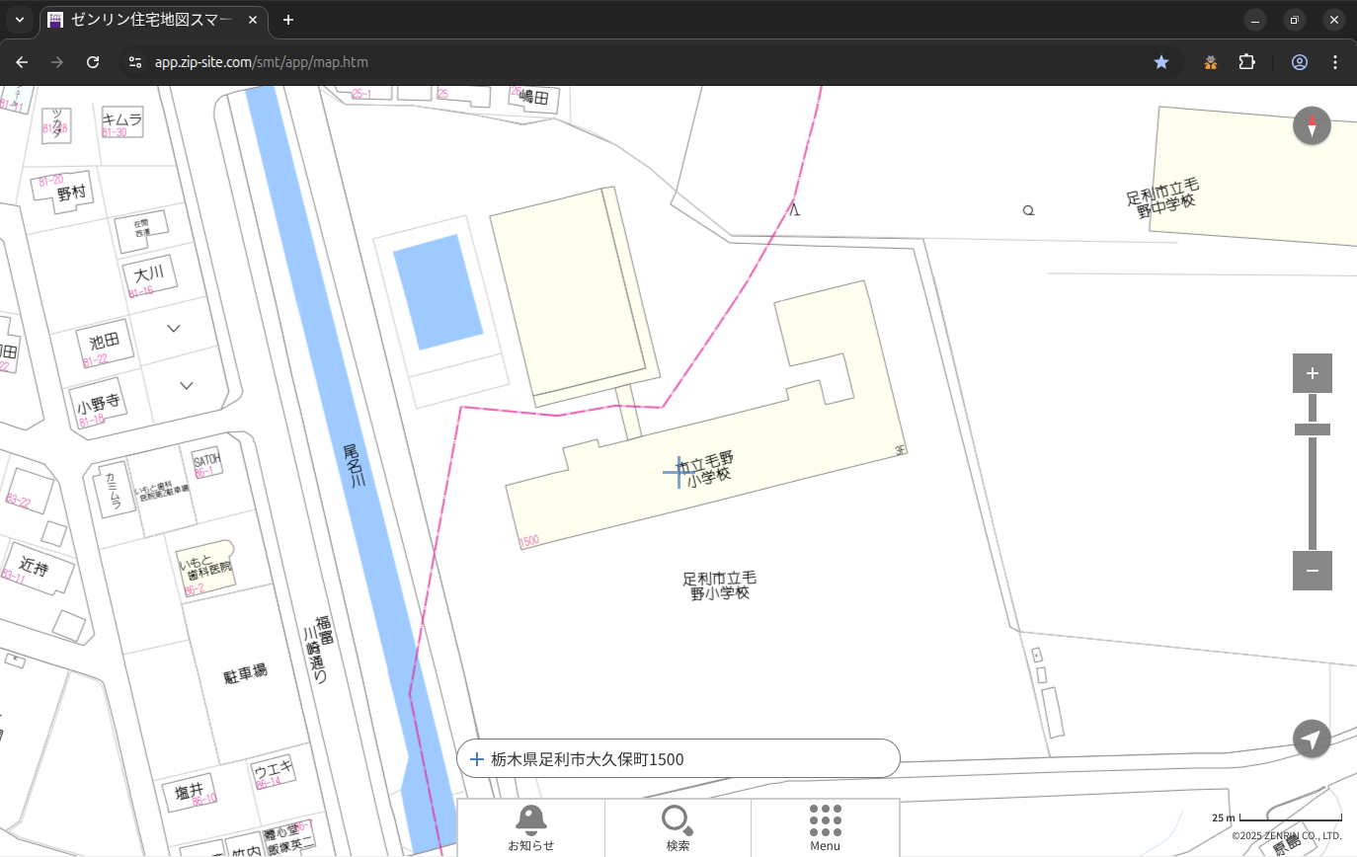Bookmark this page with star icon
This screenshot has height=857, width=1357.
pos(1161,62)
